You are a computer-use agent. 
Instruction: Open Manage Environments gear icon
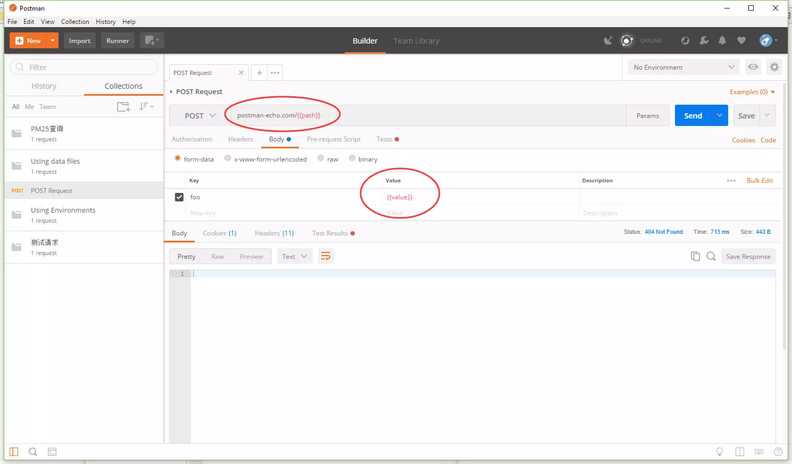point(774,67)
